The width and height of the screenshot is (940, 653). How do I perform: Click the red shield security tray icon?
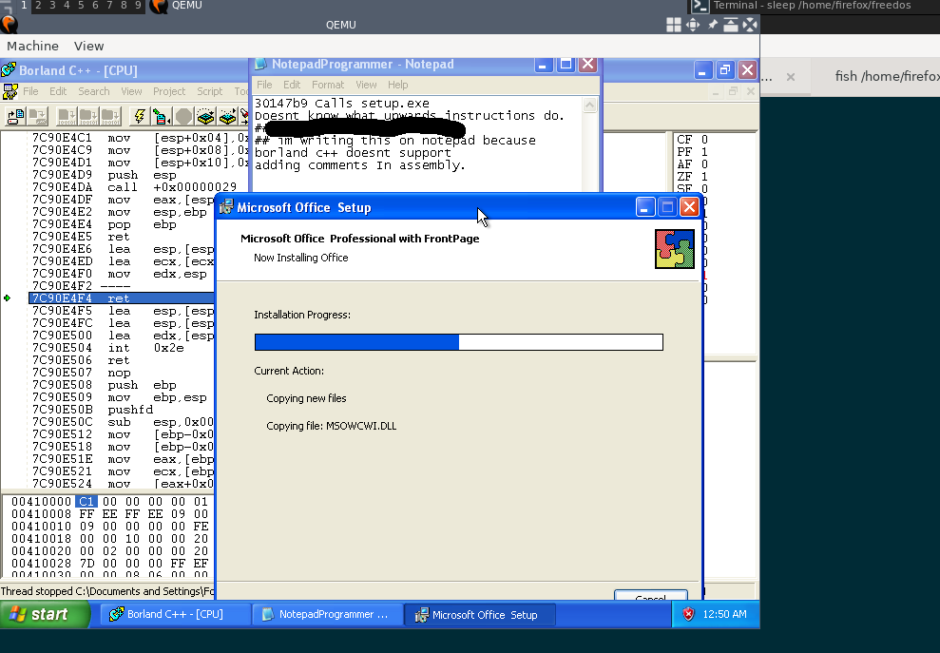(688, 614)
